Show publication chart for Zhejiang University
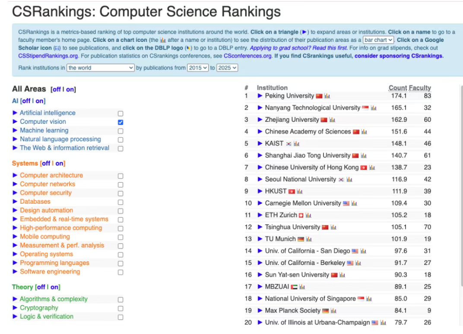Image resolution: width=463 pixels, height=334 pixels. 332,120
